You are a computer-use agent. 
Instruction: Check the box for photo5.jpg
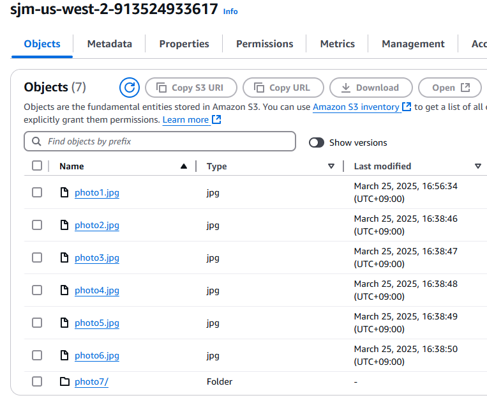(x=37, y=323)
